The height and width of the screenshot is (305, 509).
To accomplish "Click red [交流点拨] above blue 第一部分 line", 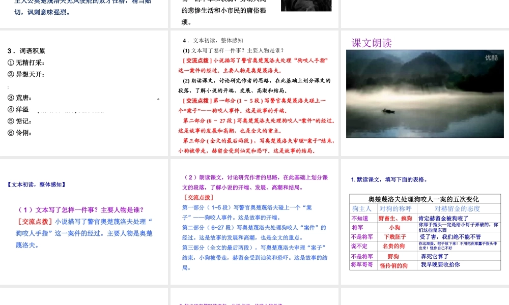I will coord(199,197).
